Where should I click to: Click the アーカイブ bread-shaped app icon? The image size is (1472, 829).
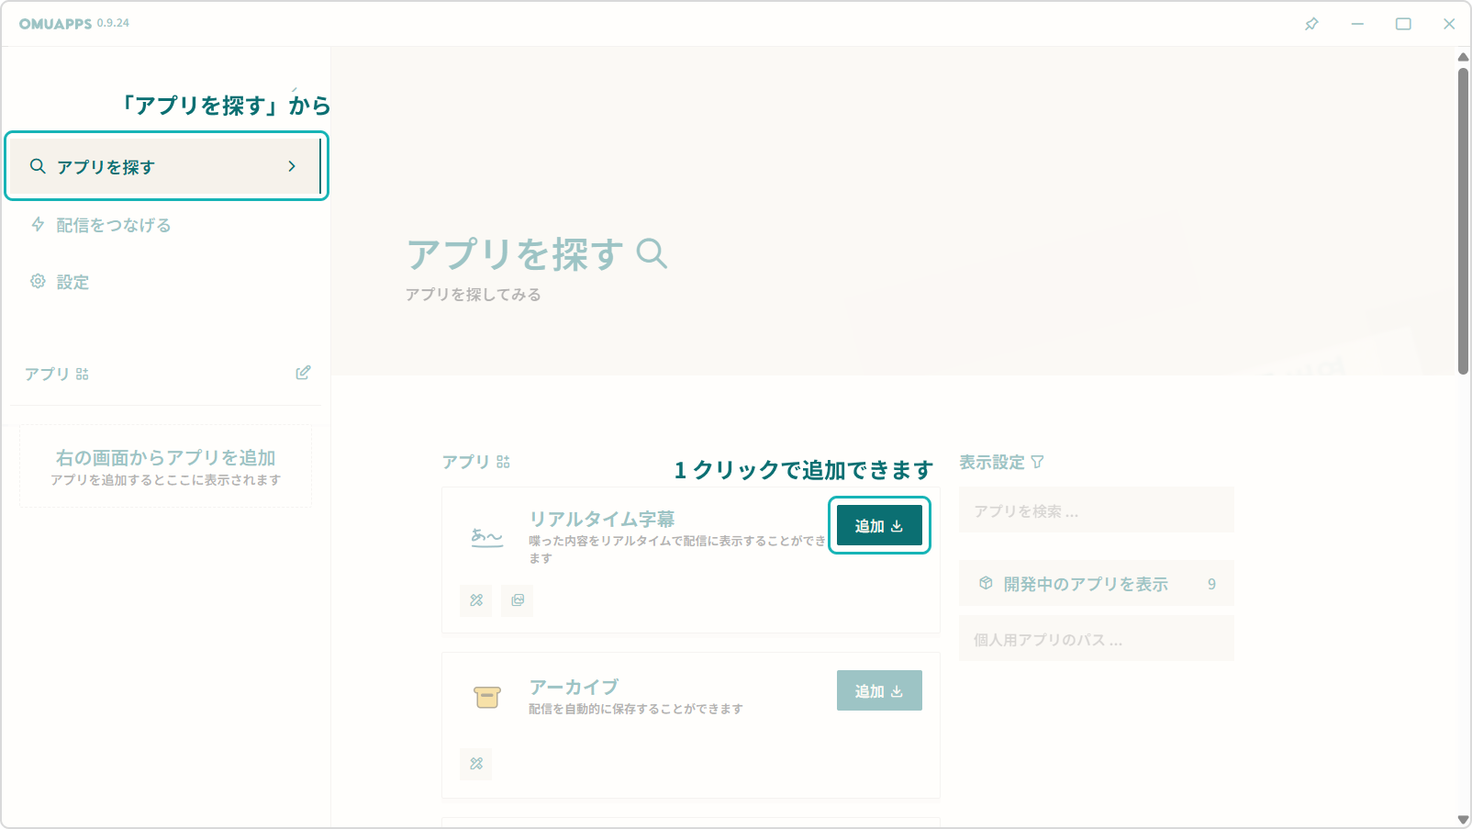(485, 698)
